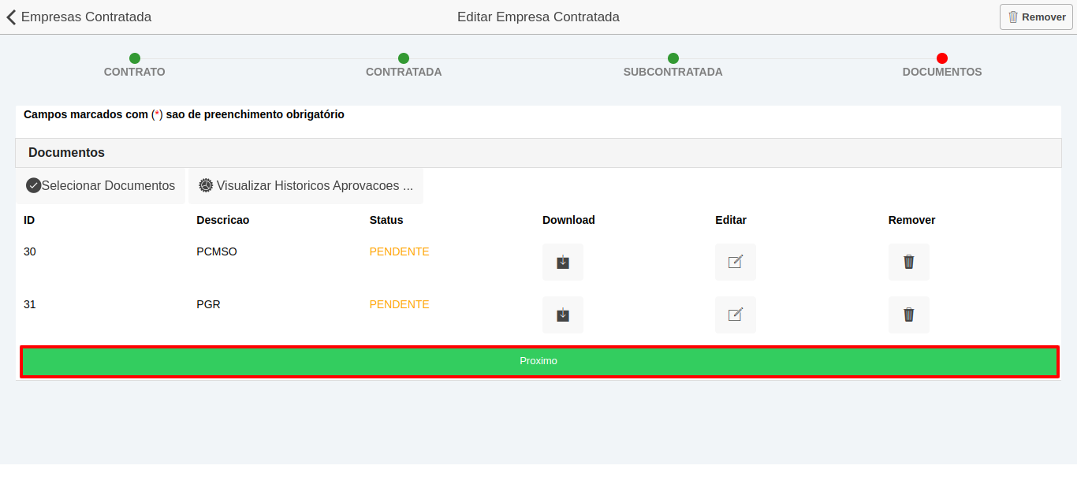Viewport: 1077px width, 499px height.
Task: Select document ID 30 in the table
Action: coord(29,251)
